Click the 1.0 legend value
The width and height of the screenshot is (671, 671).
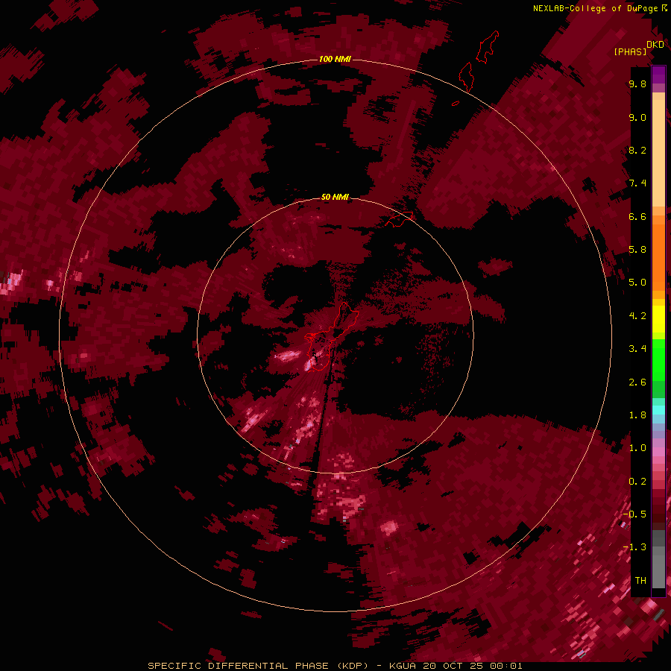click(637, 448)
